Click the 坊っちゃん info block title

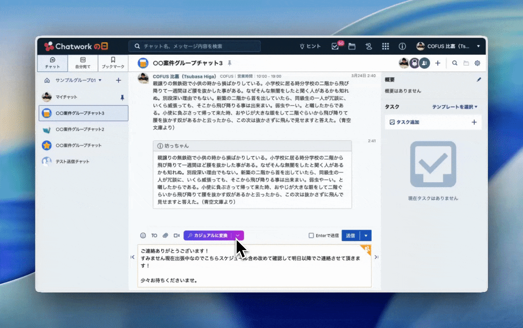click(x=176, y=146)
